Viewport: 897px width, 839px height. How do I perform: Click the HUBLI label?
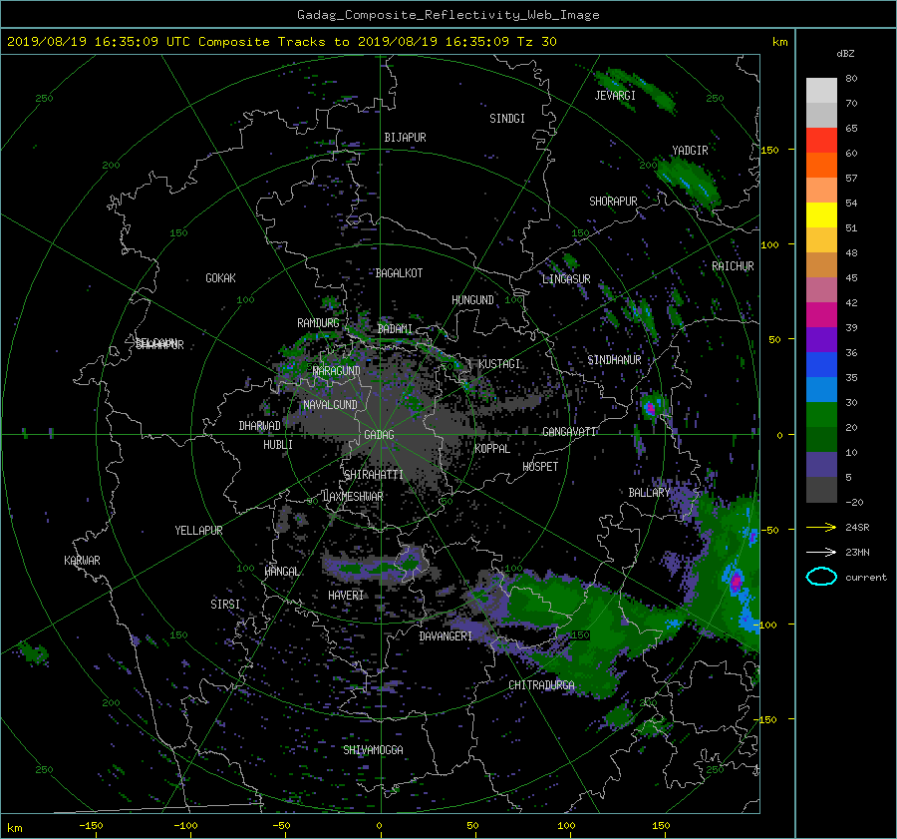tap(278, 445)
